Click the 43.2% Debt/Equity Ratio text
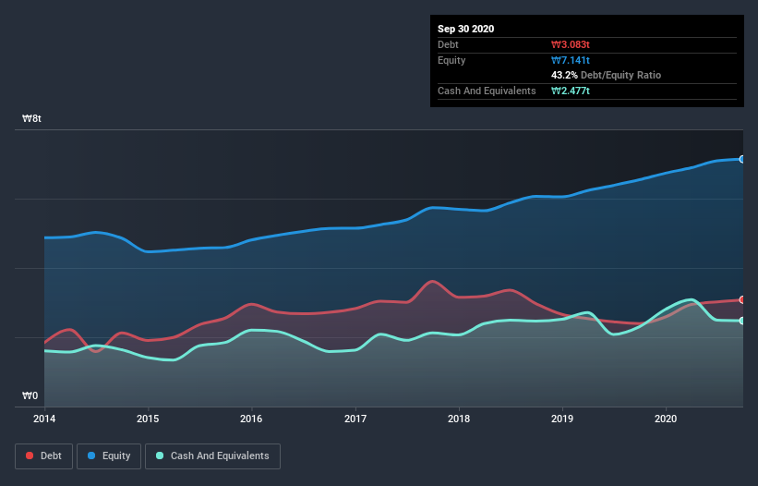This screenshot has height=486, width=758. pos(607,75)
